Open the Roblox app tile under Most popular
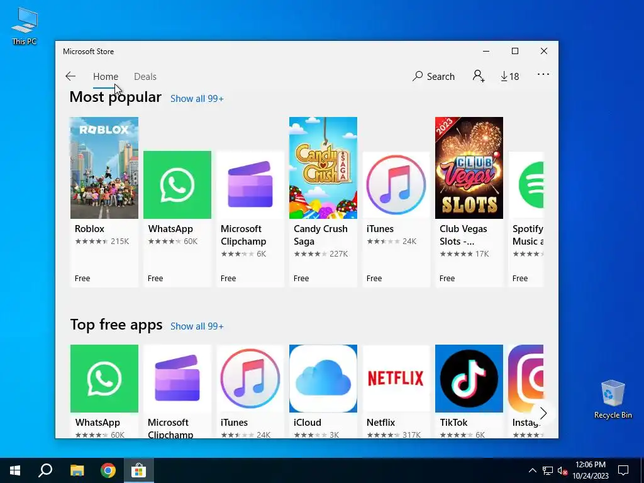 coord(104,202)
